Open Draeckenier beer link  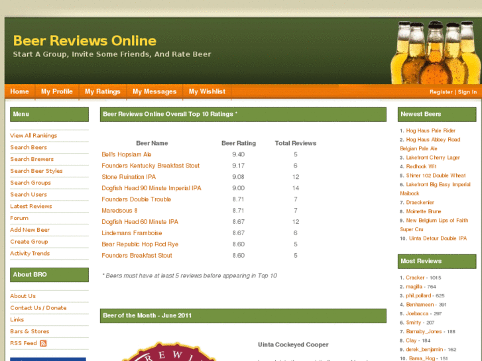tap(420, 203)
